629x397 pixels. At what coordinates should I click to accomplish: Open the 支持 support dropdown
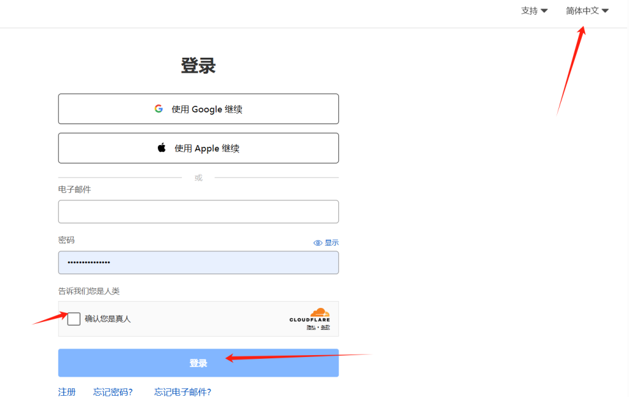(x=534, y=11)
